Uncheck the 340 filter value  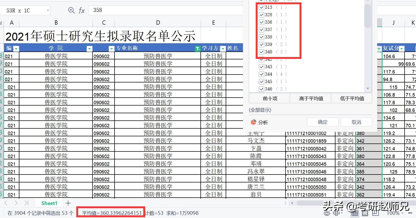point(261,52)
